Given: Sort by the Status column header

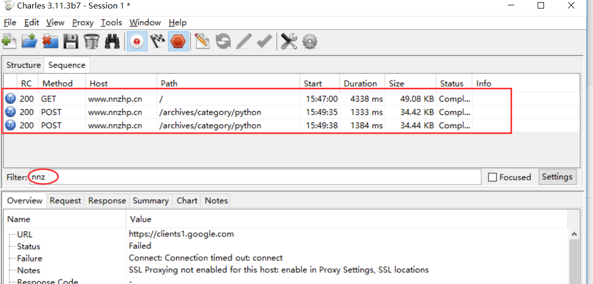Looking at the screenshot, I should 454,83.
